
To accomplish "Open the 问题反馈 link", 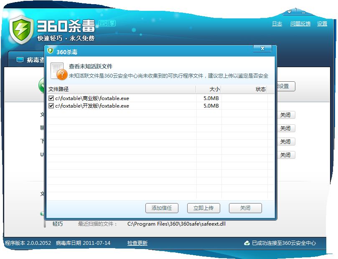I will click(x=300, y=24).
